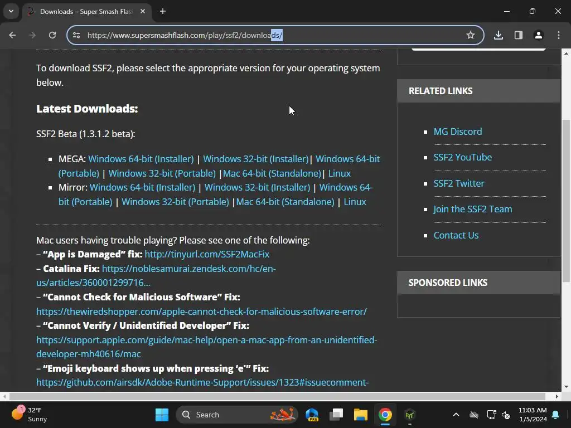
Task: Download Mirror Windows 64-bit (Installer)
Action: pyautogui.click(x=142, y=187)
